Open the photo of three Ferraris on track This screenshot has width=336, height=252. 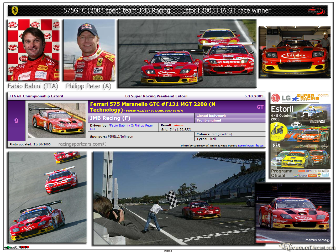click(47, 197)
